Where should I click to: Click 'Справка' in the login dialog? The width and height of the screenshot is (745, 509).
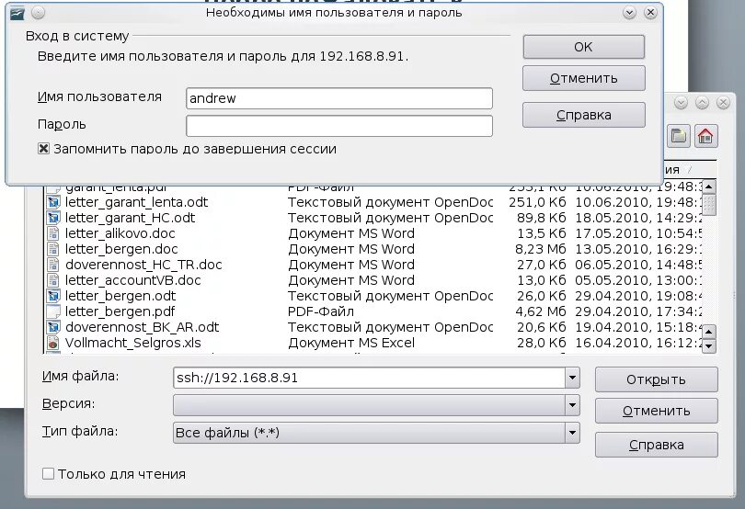tap(583, 115)
